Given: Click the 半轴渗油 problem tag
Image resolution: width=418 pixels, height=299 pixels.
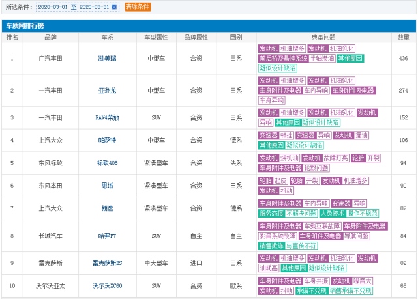Looking at the screenshot, I should click(x=319, y=58).
